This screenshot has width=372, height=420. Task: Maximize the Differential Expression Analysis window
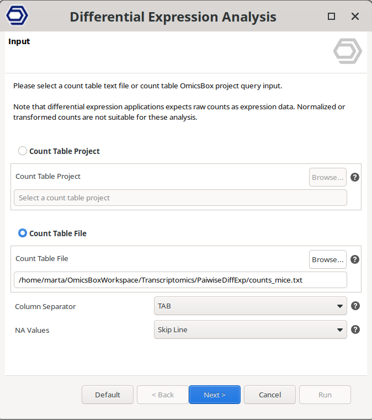331,17
